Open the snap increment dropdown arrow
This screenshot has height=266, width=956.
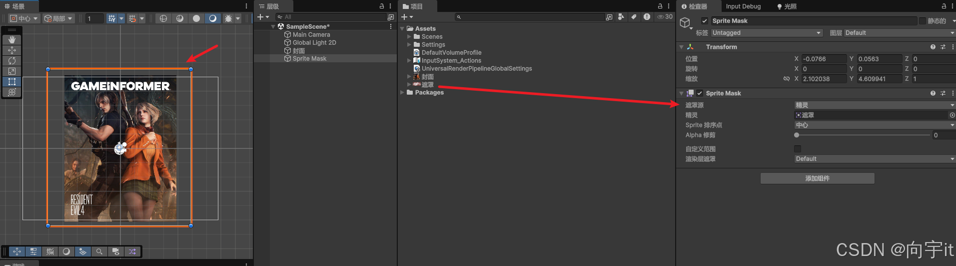pos(142,18)
